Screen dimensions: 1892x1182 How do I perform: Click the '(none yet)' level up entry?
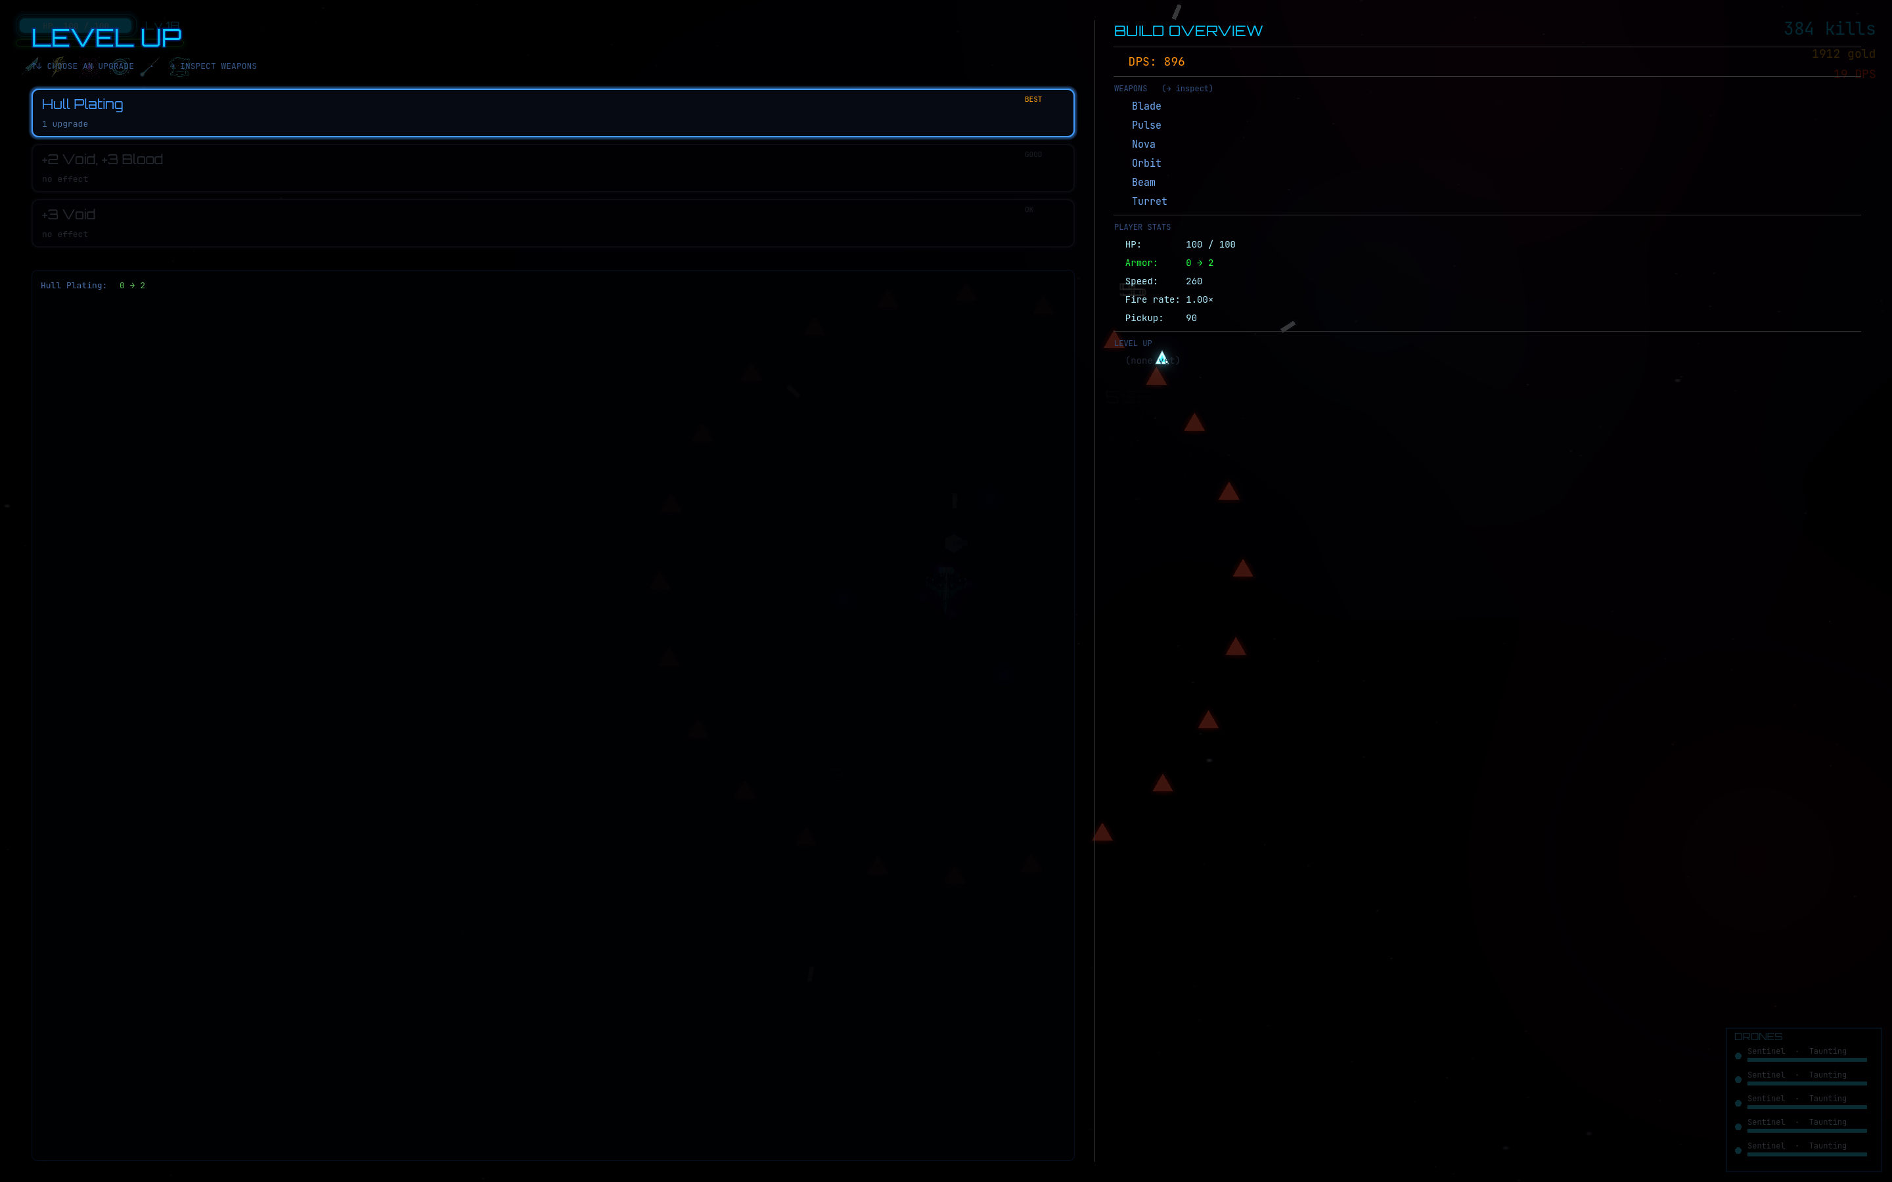point(1152,361)
